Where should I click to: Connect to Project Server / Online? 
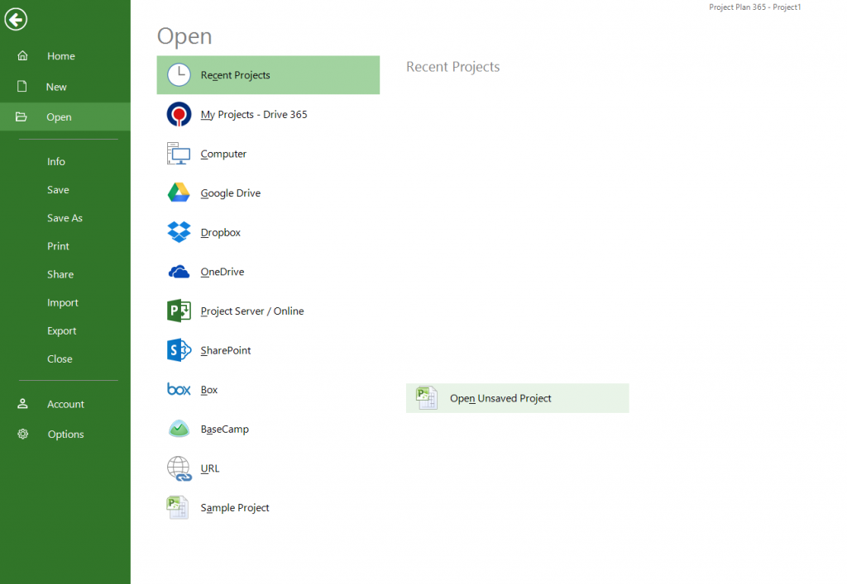click(252, 311)
